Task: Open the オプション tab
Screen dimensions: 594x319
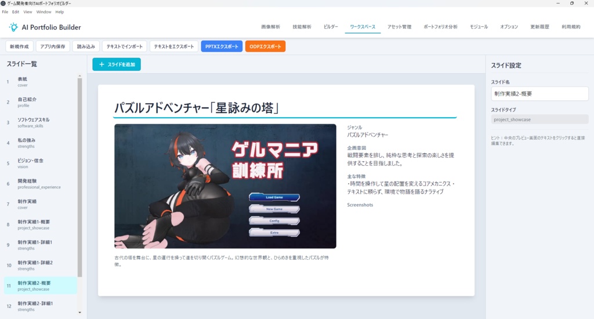Action: (x=509, y=27)
